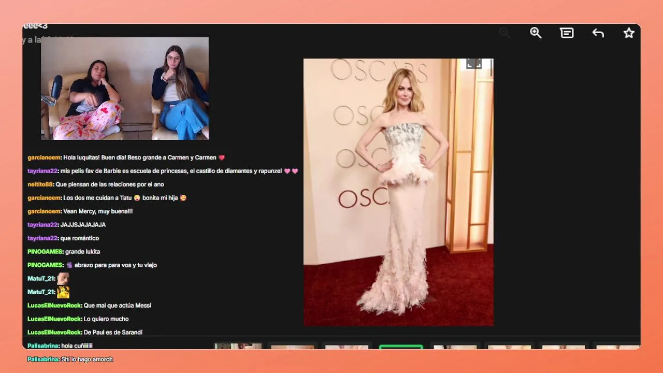Click the zoom in magnifier icon
This screenshot has height=373, width=663.
point(536,33)
